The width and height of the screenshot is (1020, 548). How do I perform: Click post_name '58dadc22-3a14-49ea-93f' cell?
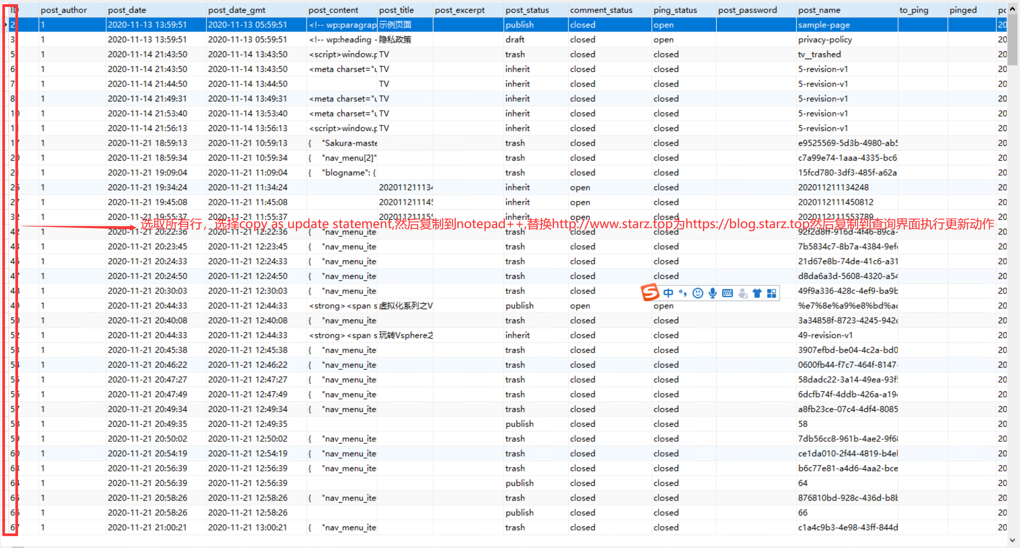(847, 379)
